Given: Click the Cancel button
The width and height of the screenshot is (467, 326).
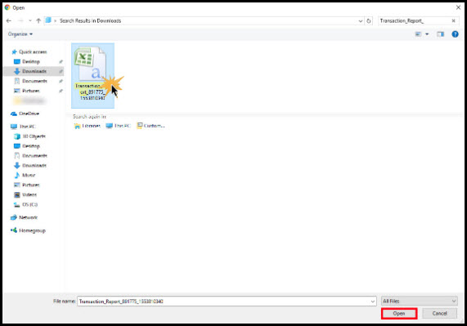Looking at the screenshot, I should (x=439, y=314).
